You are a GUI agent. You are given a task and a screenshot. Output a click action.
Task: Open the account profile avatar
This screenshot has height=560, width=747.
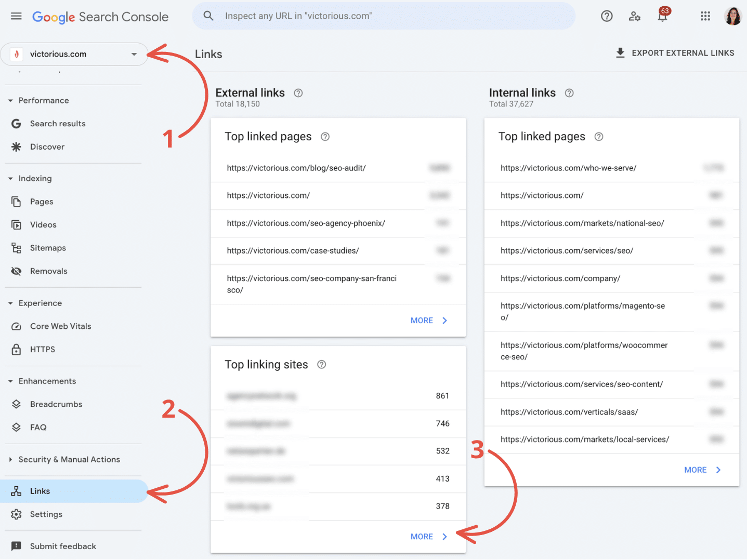click(733, 16)
